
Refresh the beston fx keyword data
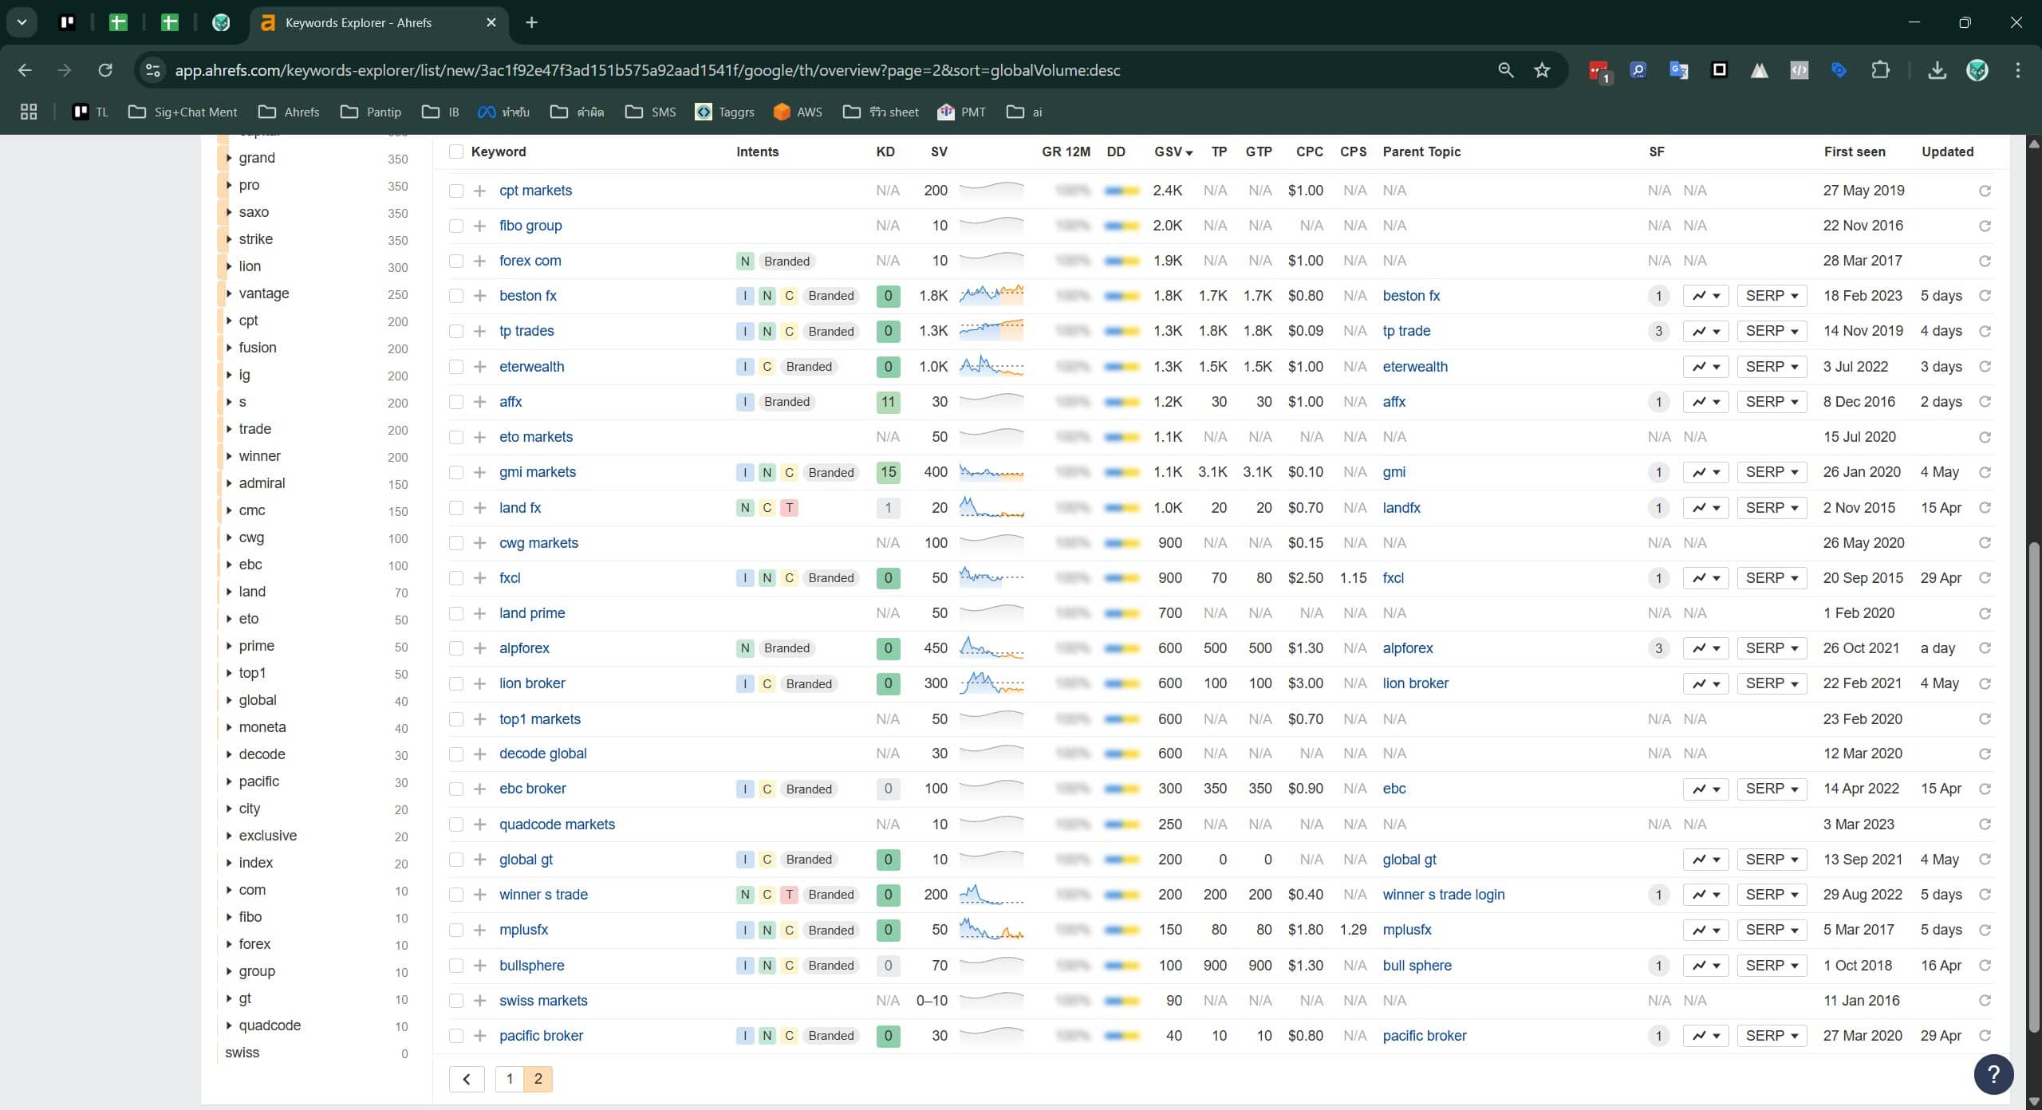pyautogui.click(x=1985, y=296)
